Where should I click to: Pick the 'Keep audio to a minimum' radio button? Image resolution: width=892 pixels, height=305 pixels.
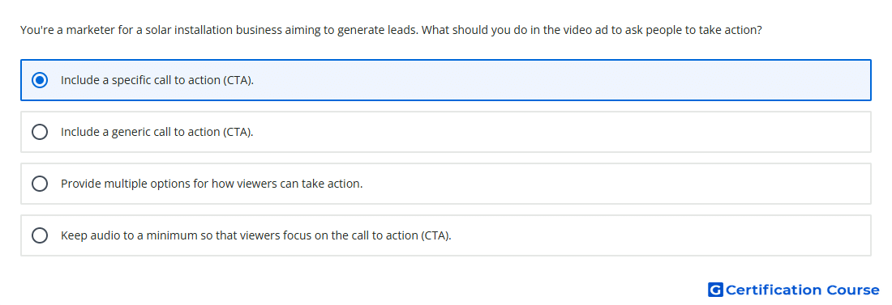pos(40,235)
